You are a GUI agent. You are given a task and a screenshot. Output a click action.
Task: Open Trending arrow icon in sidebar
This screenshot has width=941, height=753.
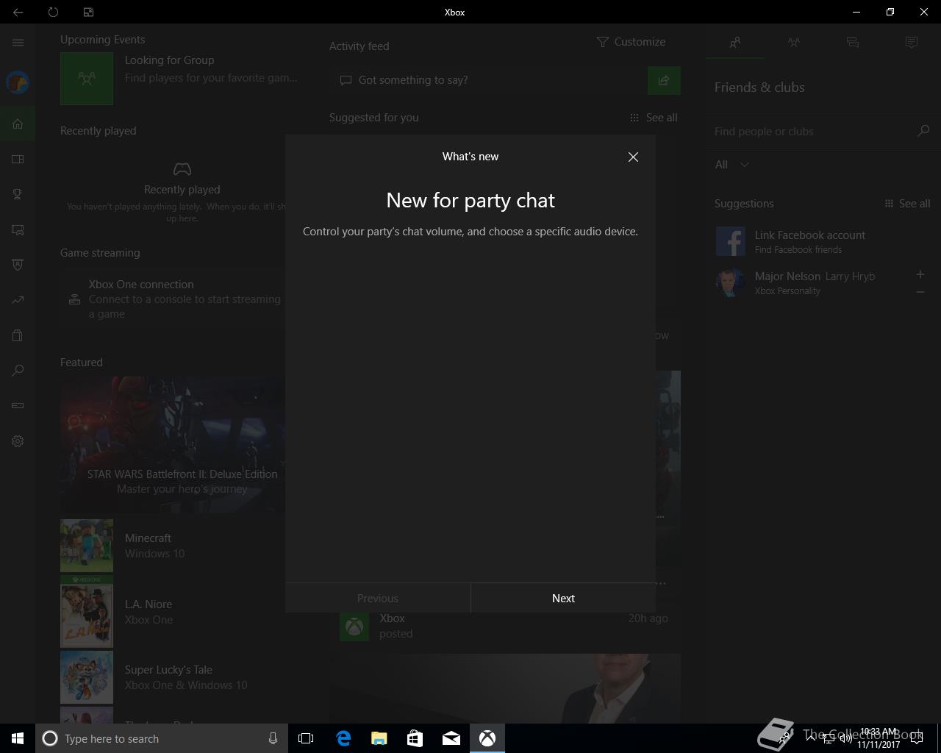pos(18,300)
